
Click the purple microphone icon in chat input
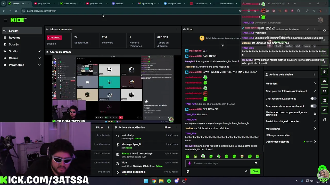[x=189, y=163]
